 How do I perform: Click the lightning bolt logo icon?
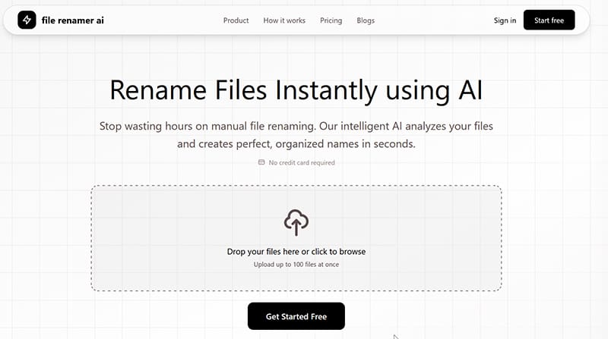tap(27, 20)
